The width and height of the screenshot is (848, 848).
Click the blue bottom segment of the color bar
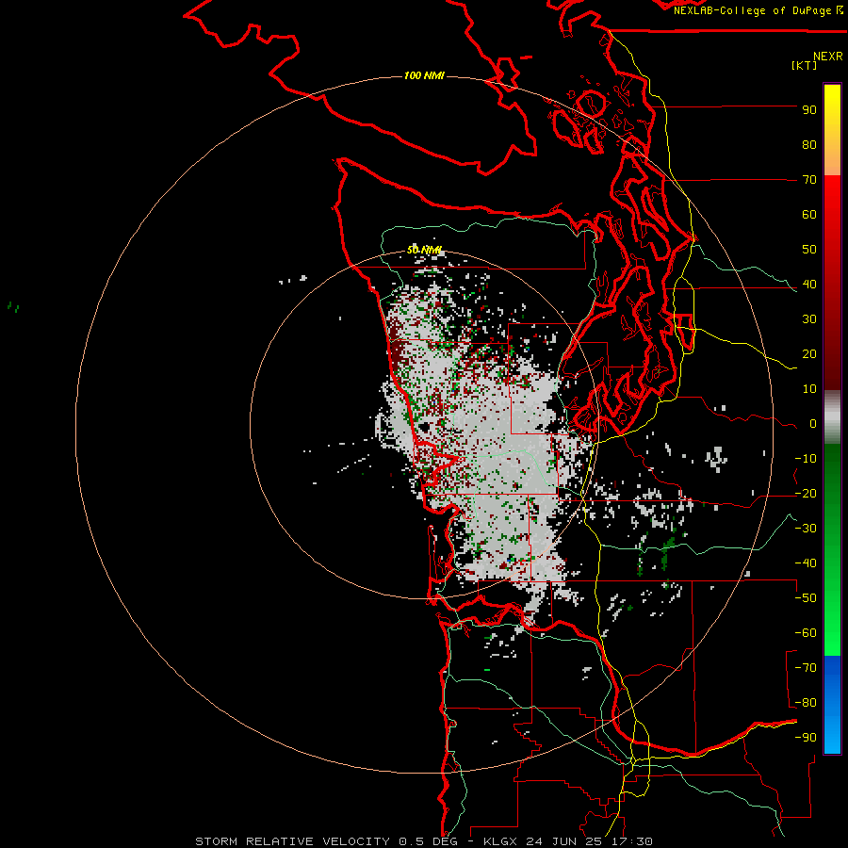[832, 705]
